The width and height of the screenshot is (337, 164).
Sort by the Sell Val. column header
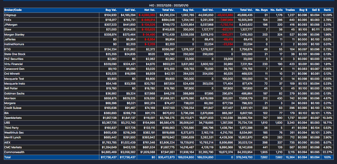(x=130, y=10)
